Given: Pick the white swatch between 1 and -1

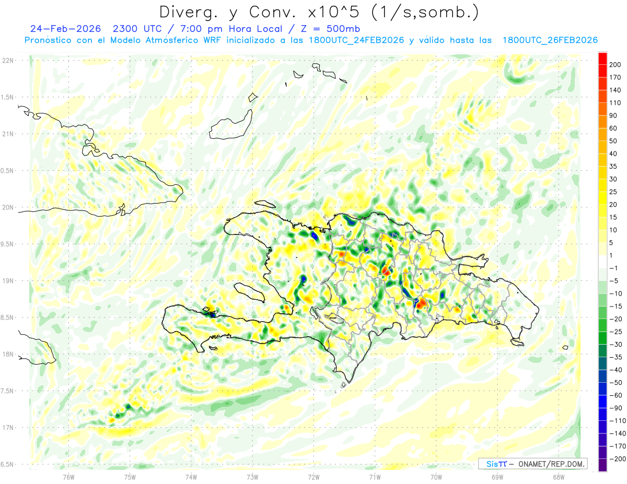Looking at the screenshot, I should point(602,262).
